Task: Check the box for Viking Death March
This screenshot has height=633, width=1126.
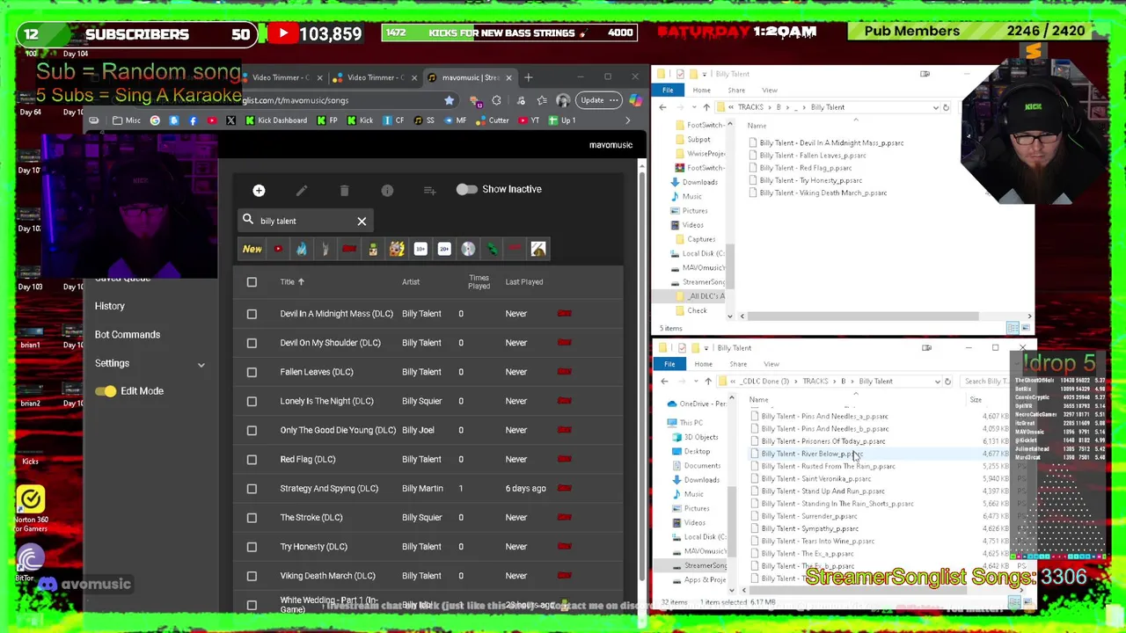Action: coord(252,576)
